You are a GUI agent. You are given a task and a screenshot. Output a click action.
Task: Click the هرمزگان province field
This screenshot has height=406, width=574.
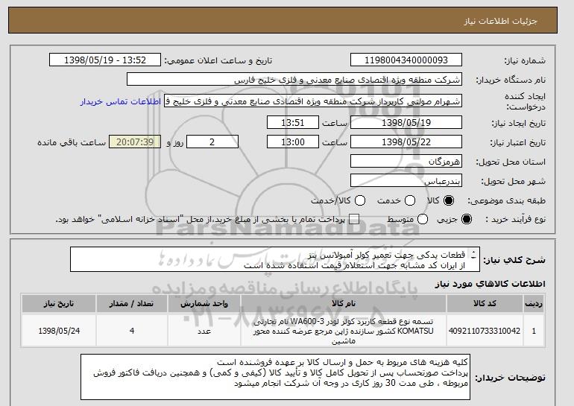(x=406, y=162)
